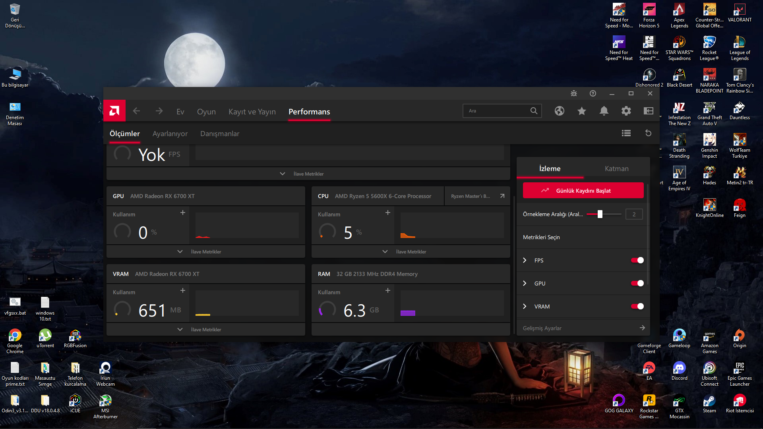Open the Ev tab

pos(180,112)
